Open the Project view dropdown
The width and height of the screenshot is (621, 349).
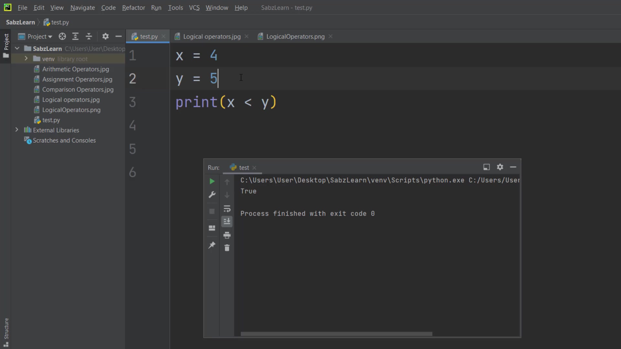pyautogui.click(x=39, y=37)
